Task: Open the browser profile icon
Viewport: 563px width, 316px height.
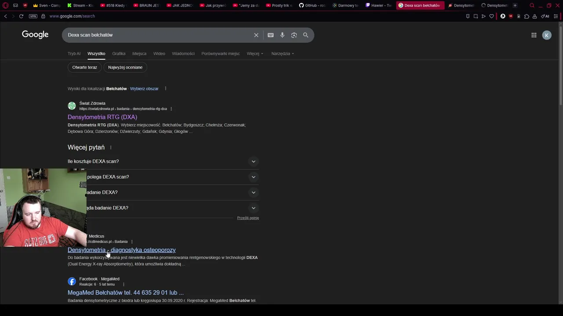Action: point(534,16)
